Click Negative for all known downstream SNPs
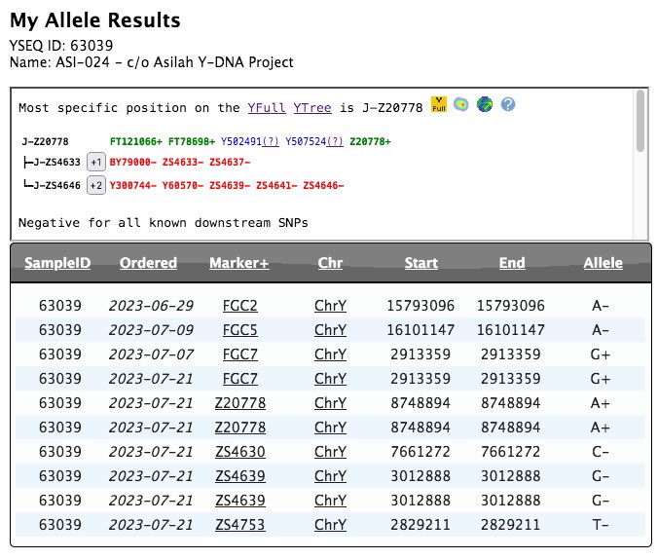The width and height of the screenshot is (658, 559). pyautogui.click(x=164, y=223)
